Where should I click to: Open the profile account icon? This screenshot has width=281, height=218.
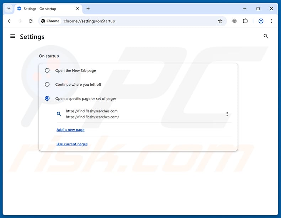click(x=261, y=21)
